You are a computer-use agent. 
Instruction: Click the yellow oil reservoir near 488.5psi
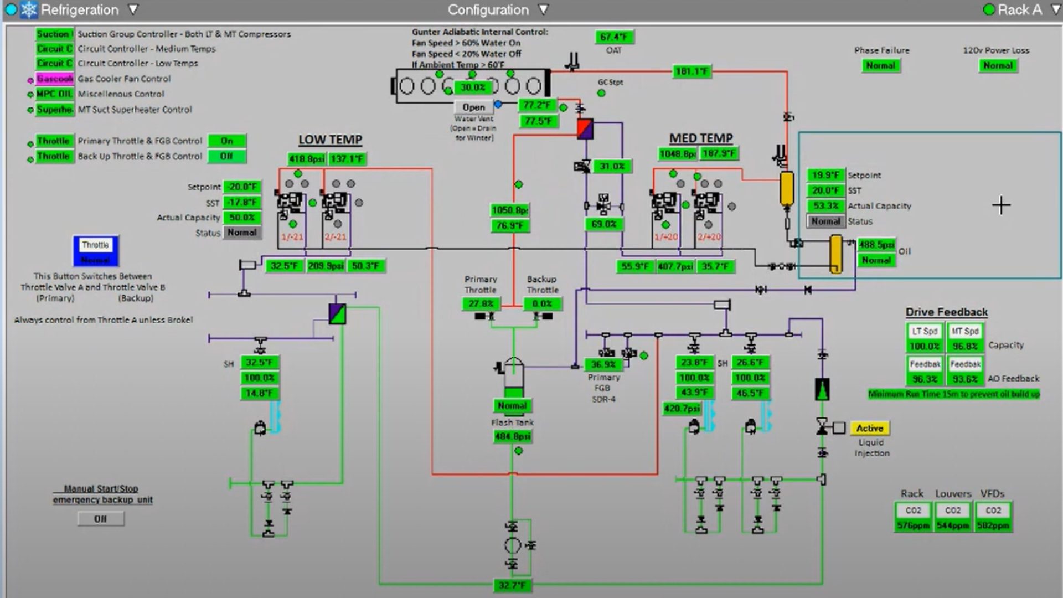coord(836,254)
